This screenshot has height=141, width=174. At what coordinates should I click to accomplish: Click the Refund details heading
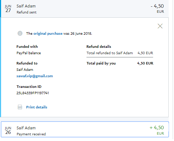pos(99,47)
